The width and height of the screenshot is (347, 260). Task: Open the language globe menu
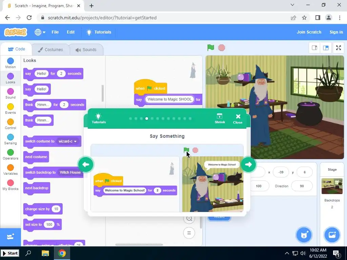[x=40, y=32]
